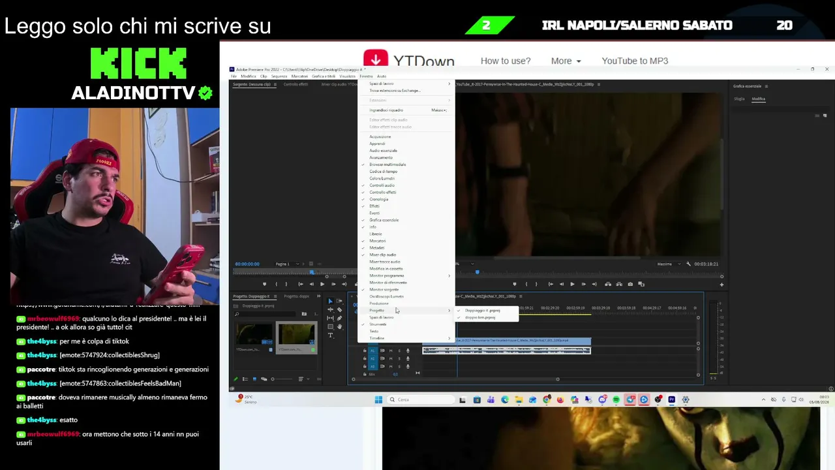835x470 pixels.
Task: Open the Visualizza menu
Action: 348,76
